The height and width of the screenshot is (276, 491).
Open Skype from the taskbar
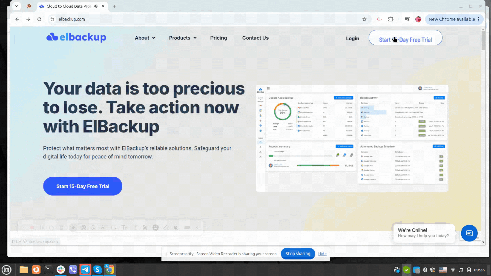97,270
